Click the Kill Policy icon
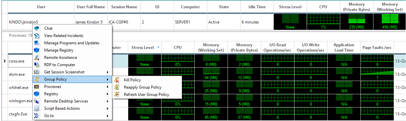Image resolution: width=406 pixels, height=121 pixels. pyautogui.click(x=117, y=80)
